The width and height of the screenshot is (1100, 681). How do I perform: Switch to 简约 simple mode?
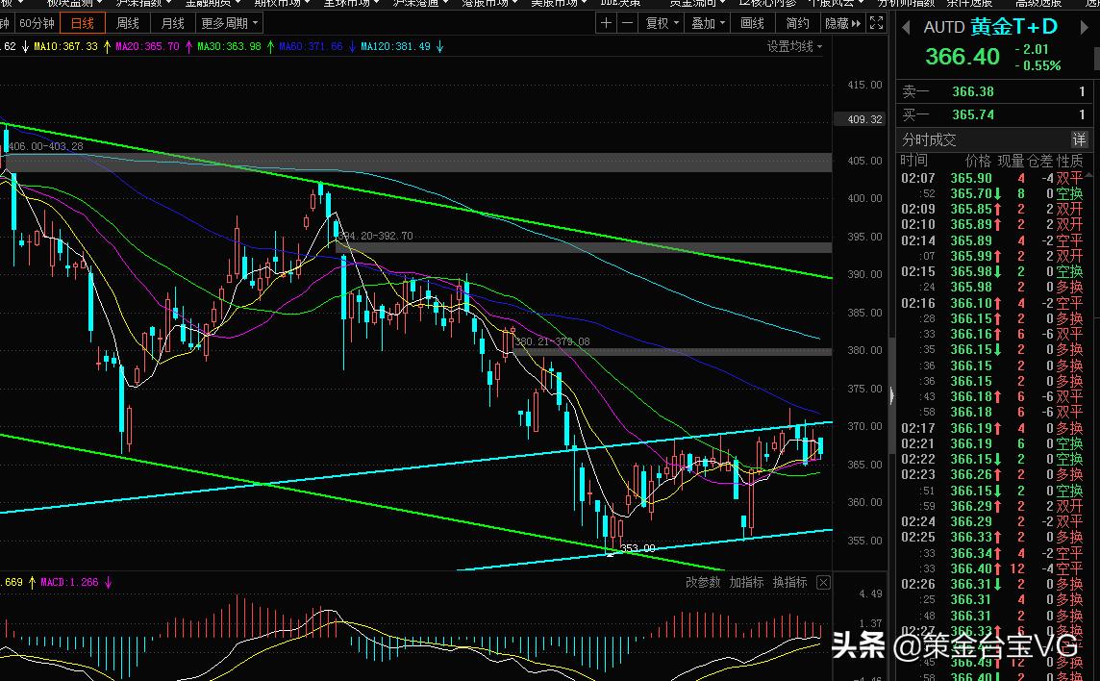798,23
